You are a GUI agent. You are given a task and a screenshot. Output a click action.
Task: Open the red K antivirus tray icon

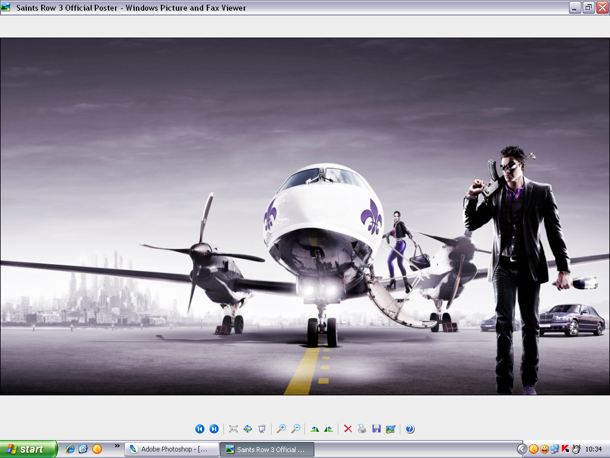(565, 449)
